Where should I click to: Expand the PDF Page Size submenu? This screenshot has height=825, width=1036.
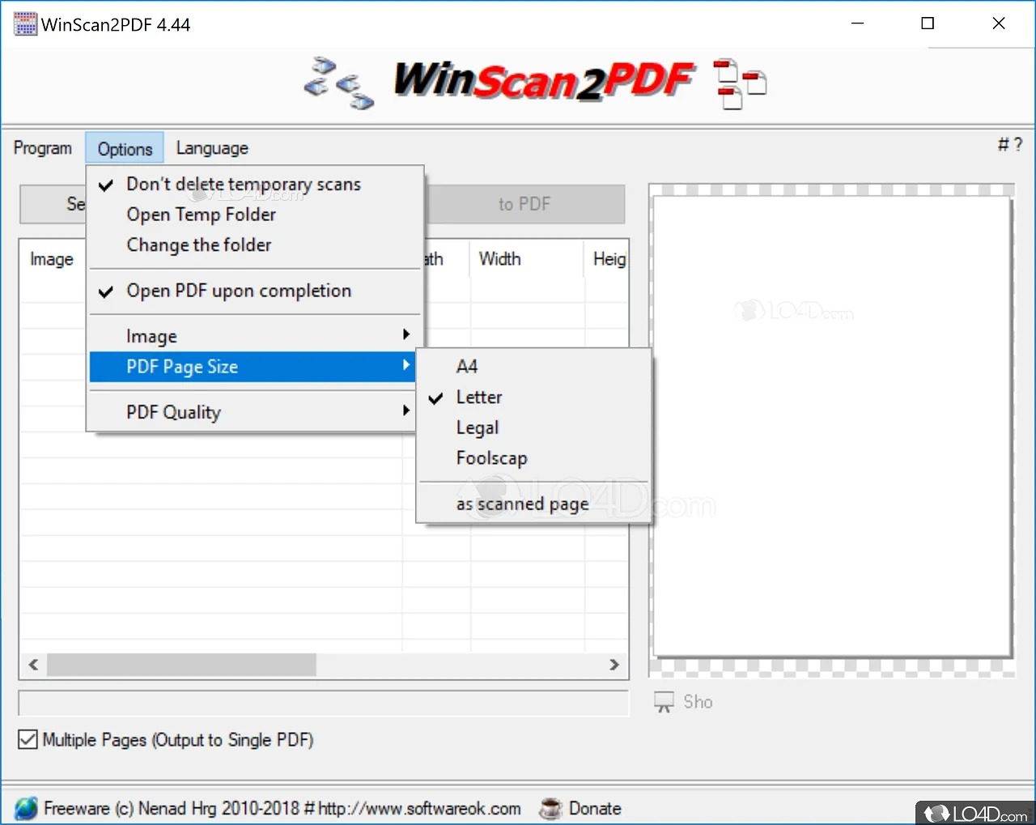[x=253, y=367]
